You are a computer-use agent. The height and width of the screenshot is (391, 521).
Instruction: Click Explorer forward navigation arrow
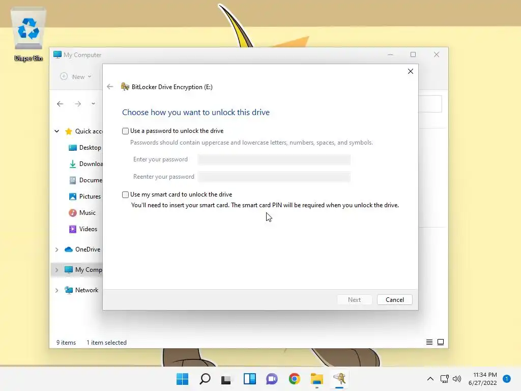(78, 104)
